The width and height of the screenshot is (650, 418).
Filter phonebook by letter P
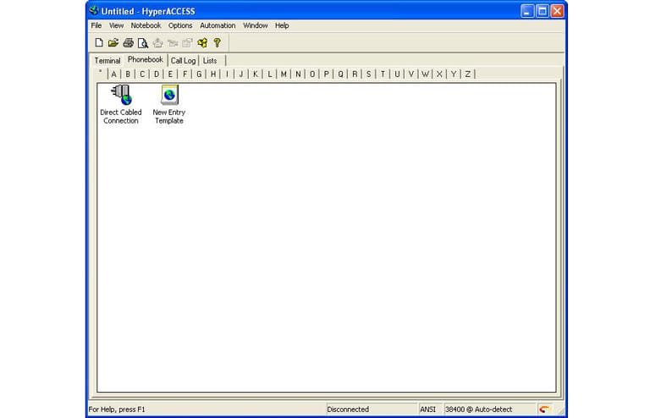326,74
